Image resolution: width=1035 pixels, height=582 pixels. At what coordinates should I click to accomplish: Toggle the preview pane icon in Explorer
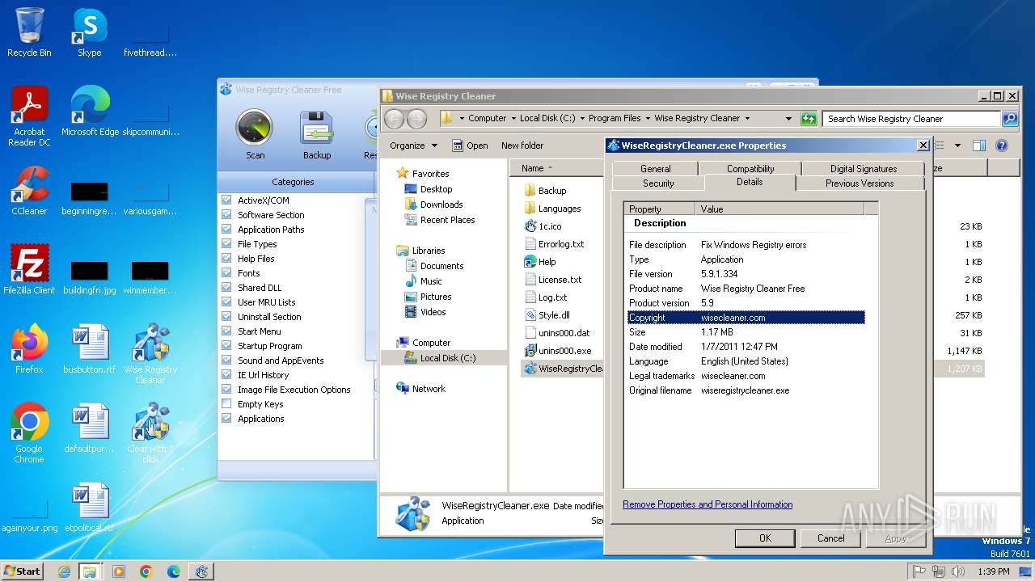point(978,145)
